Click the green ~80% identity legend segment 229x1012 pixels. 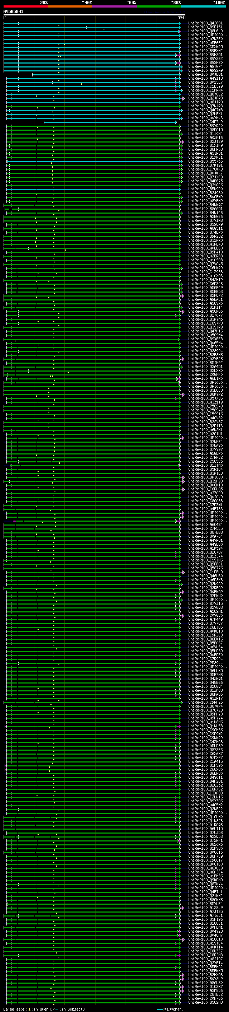coord(159,6)
